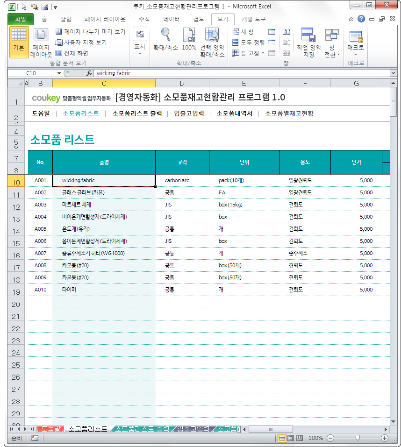401x447 pixels.
Task: Go to last sheet navigation arrow
Action: [32, 429]
